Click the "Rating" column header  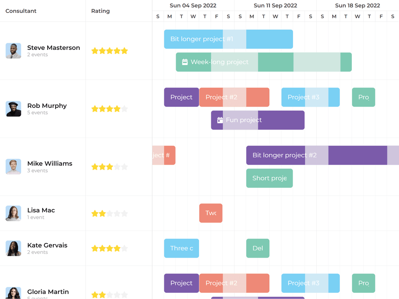click(101, 11)
